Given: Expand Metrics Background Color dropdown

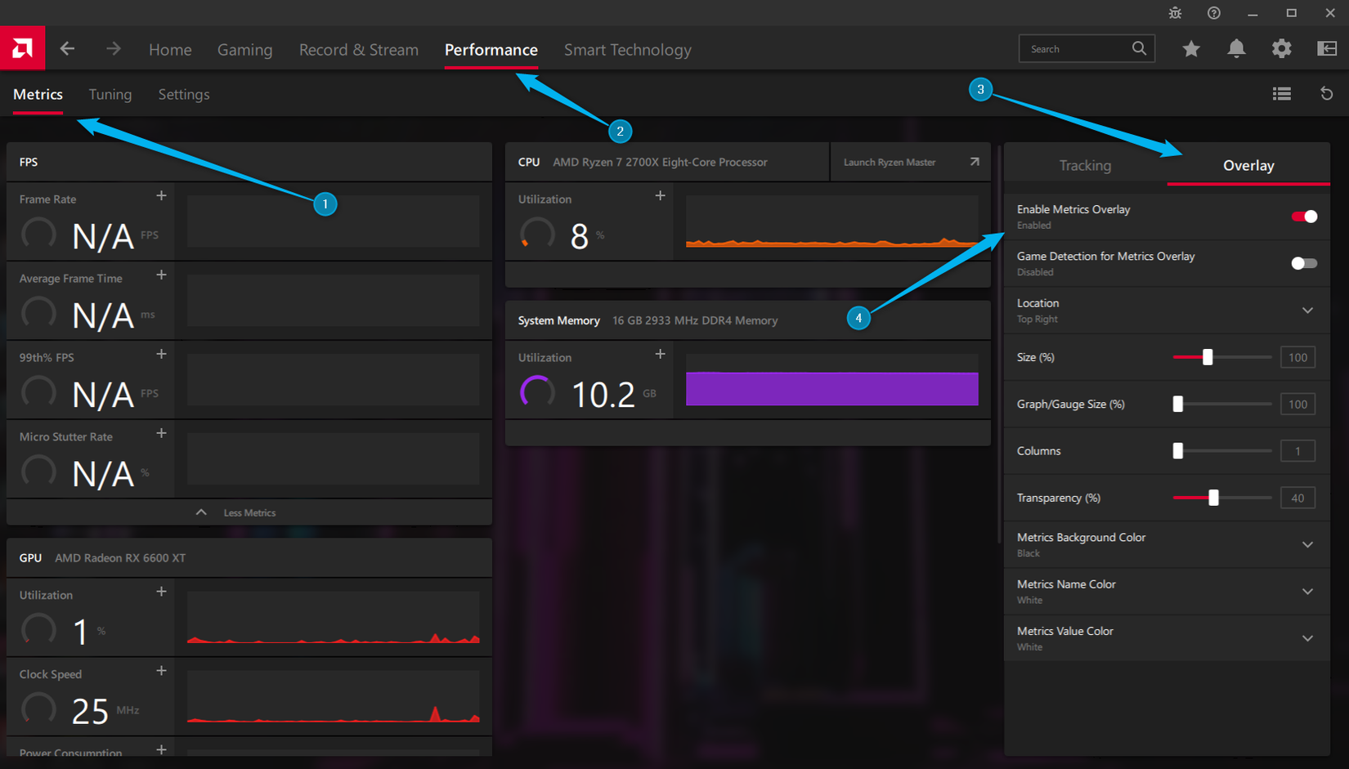Looking at the screenshot, I should point(1307,545).
